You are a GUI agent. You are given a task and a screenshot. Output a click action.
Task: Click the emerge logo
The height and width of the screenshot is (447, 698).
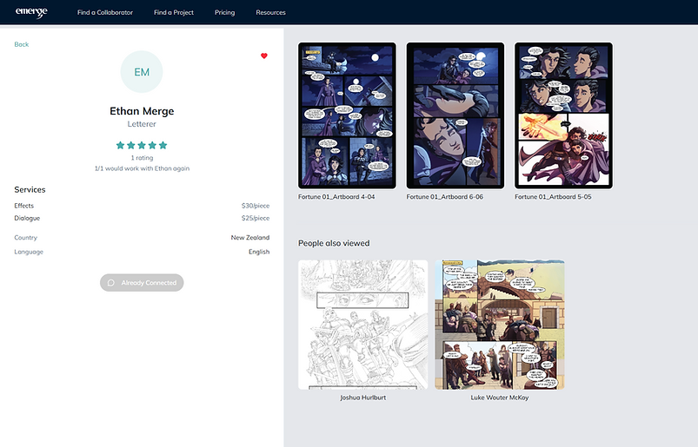click(31, 12)
